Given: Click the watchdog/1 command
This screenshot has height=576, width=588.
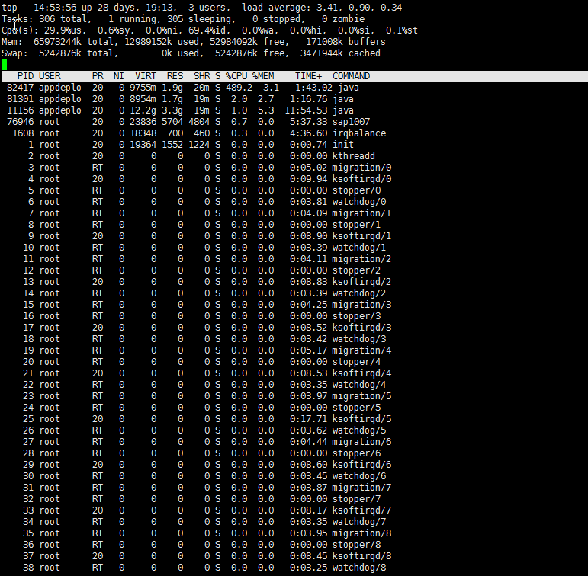Looking at the screenshot, I should pos(359,248).
